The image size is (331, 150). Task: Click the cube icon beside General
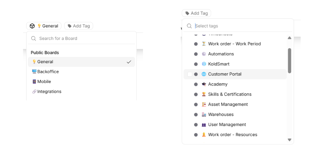click(x=32, y=26)
